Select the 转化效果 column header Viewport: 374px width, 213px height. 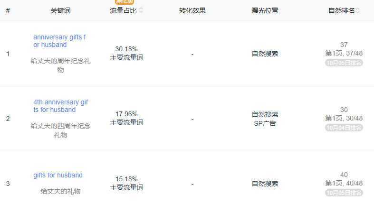coord(192,10)
